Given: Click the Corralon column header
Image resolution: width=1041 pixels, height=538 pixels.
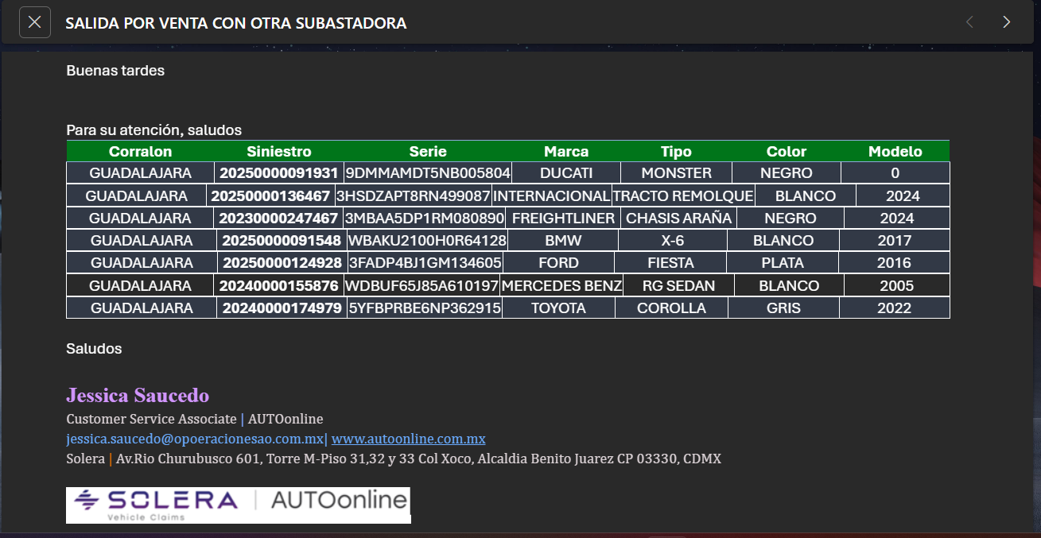Looking at the screenshot, I should (140, 151).
